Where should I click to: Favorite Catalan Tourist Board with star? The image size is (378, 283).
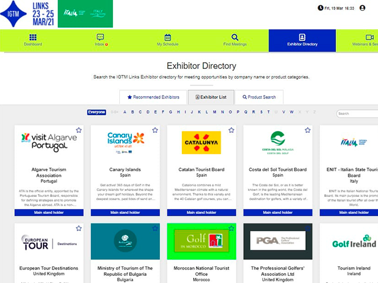[232, 130]
